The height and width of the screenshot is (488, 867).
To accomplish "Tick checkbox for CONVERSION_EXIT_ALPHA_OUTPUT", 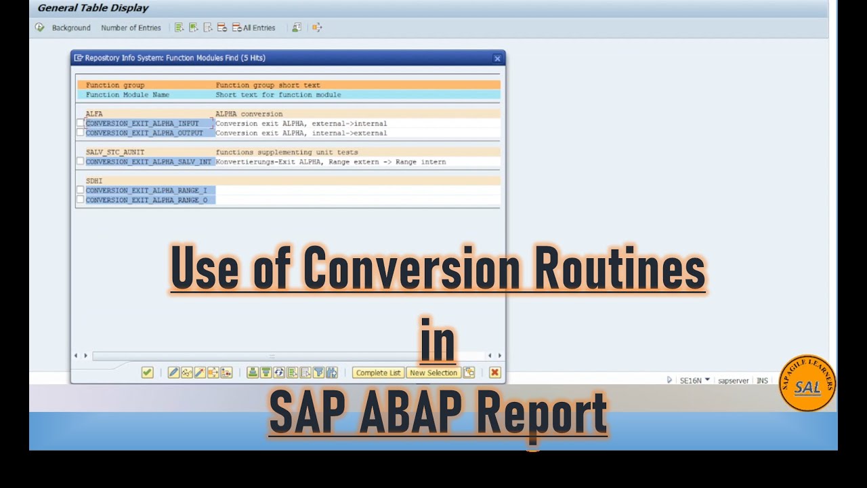I will point(80,133).
